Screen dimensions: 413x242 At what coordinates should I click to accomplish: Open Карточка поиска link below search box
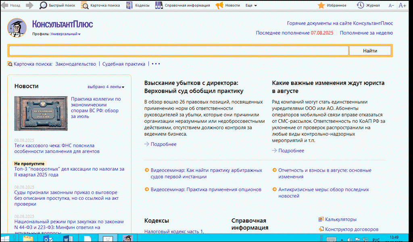coord(33,64)
